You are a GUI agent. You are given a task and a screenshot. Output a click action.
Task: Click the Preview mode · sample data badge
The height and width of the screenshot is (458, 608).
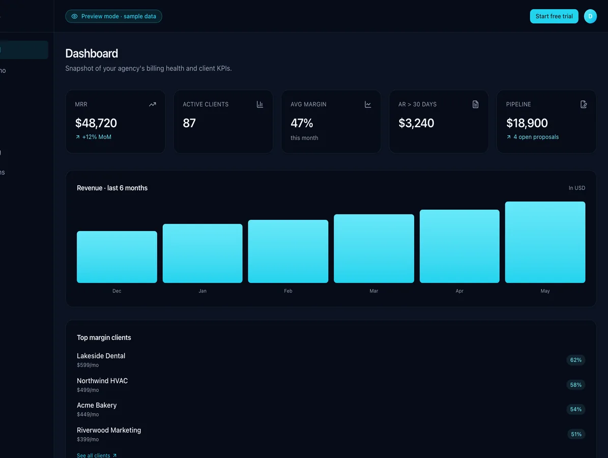pos(113,16)
